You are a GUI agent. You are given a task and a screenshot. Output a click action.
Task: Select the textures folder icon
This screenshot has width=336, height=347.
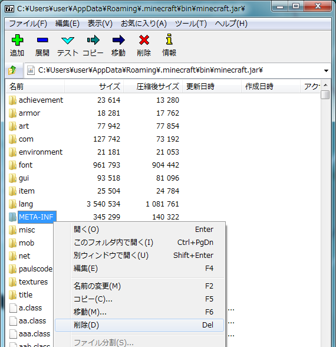[12, 282]
